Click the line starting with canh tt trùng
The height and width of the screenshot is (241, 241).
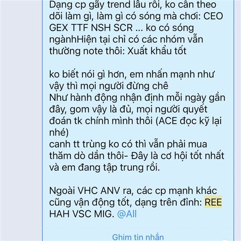(128, 144)
